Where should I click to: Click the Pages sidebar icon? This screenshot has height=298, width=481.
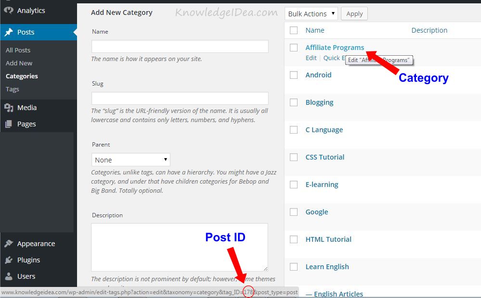point(9,124)
